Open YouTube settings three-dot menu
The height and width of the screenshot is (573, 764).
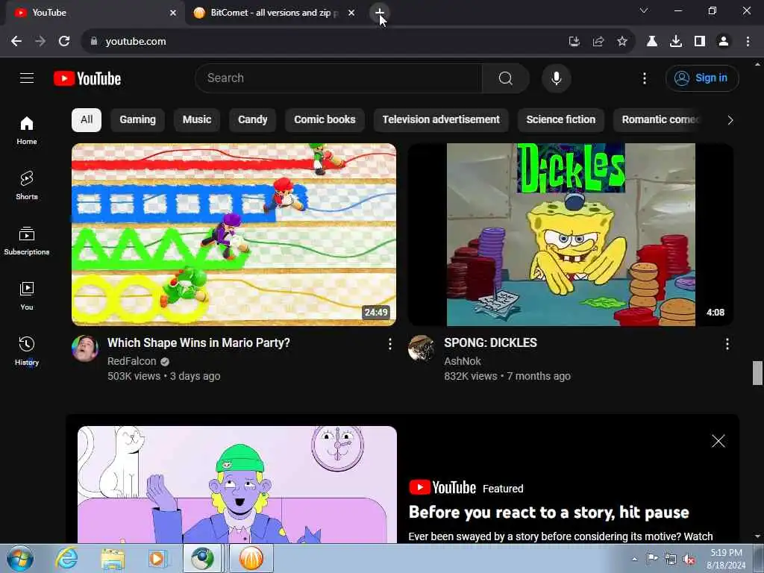(x=644, y=78)
